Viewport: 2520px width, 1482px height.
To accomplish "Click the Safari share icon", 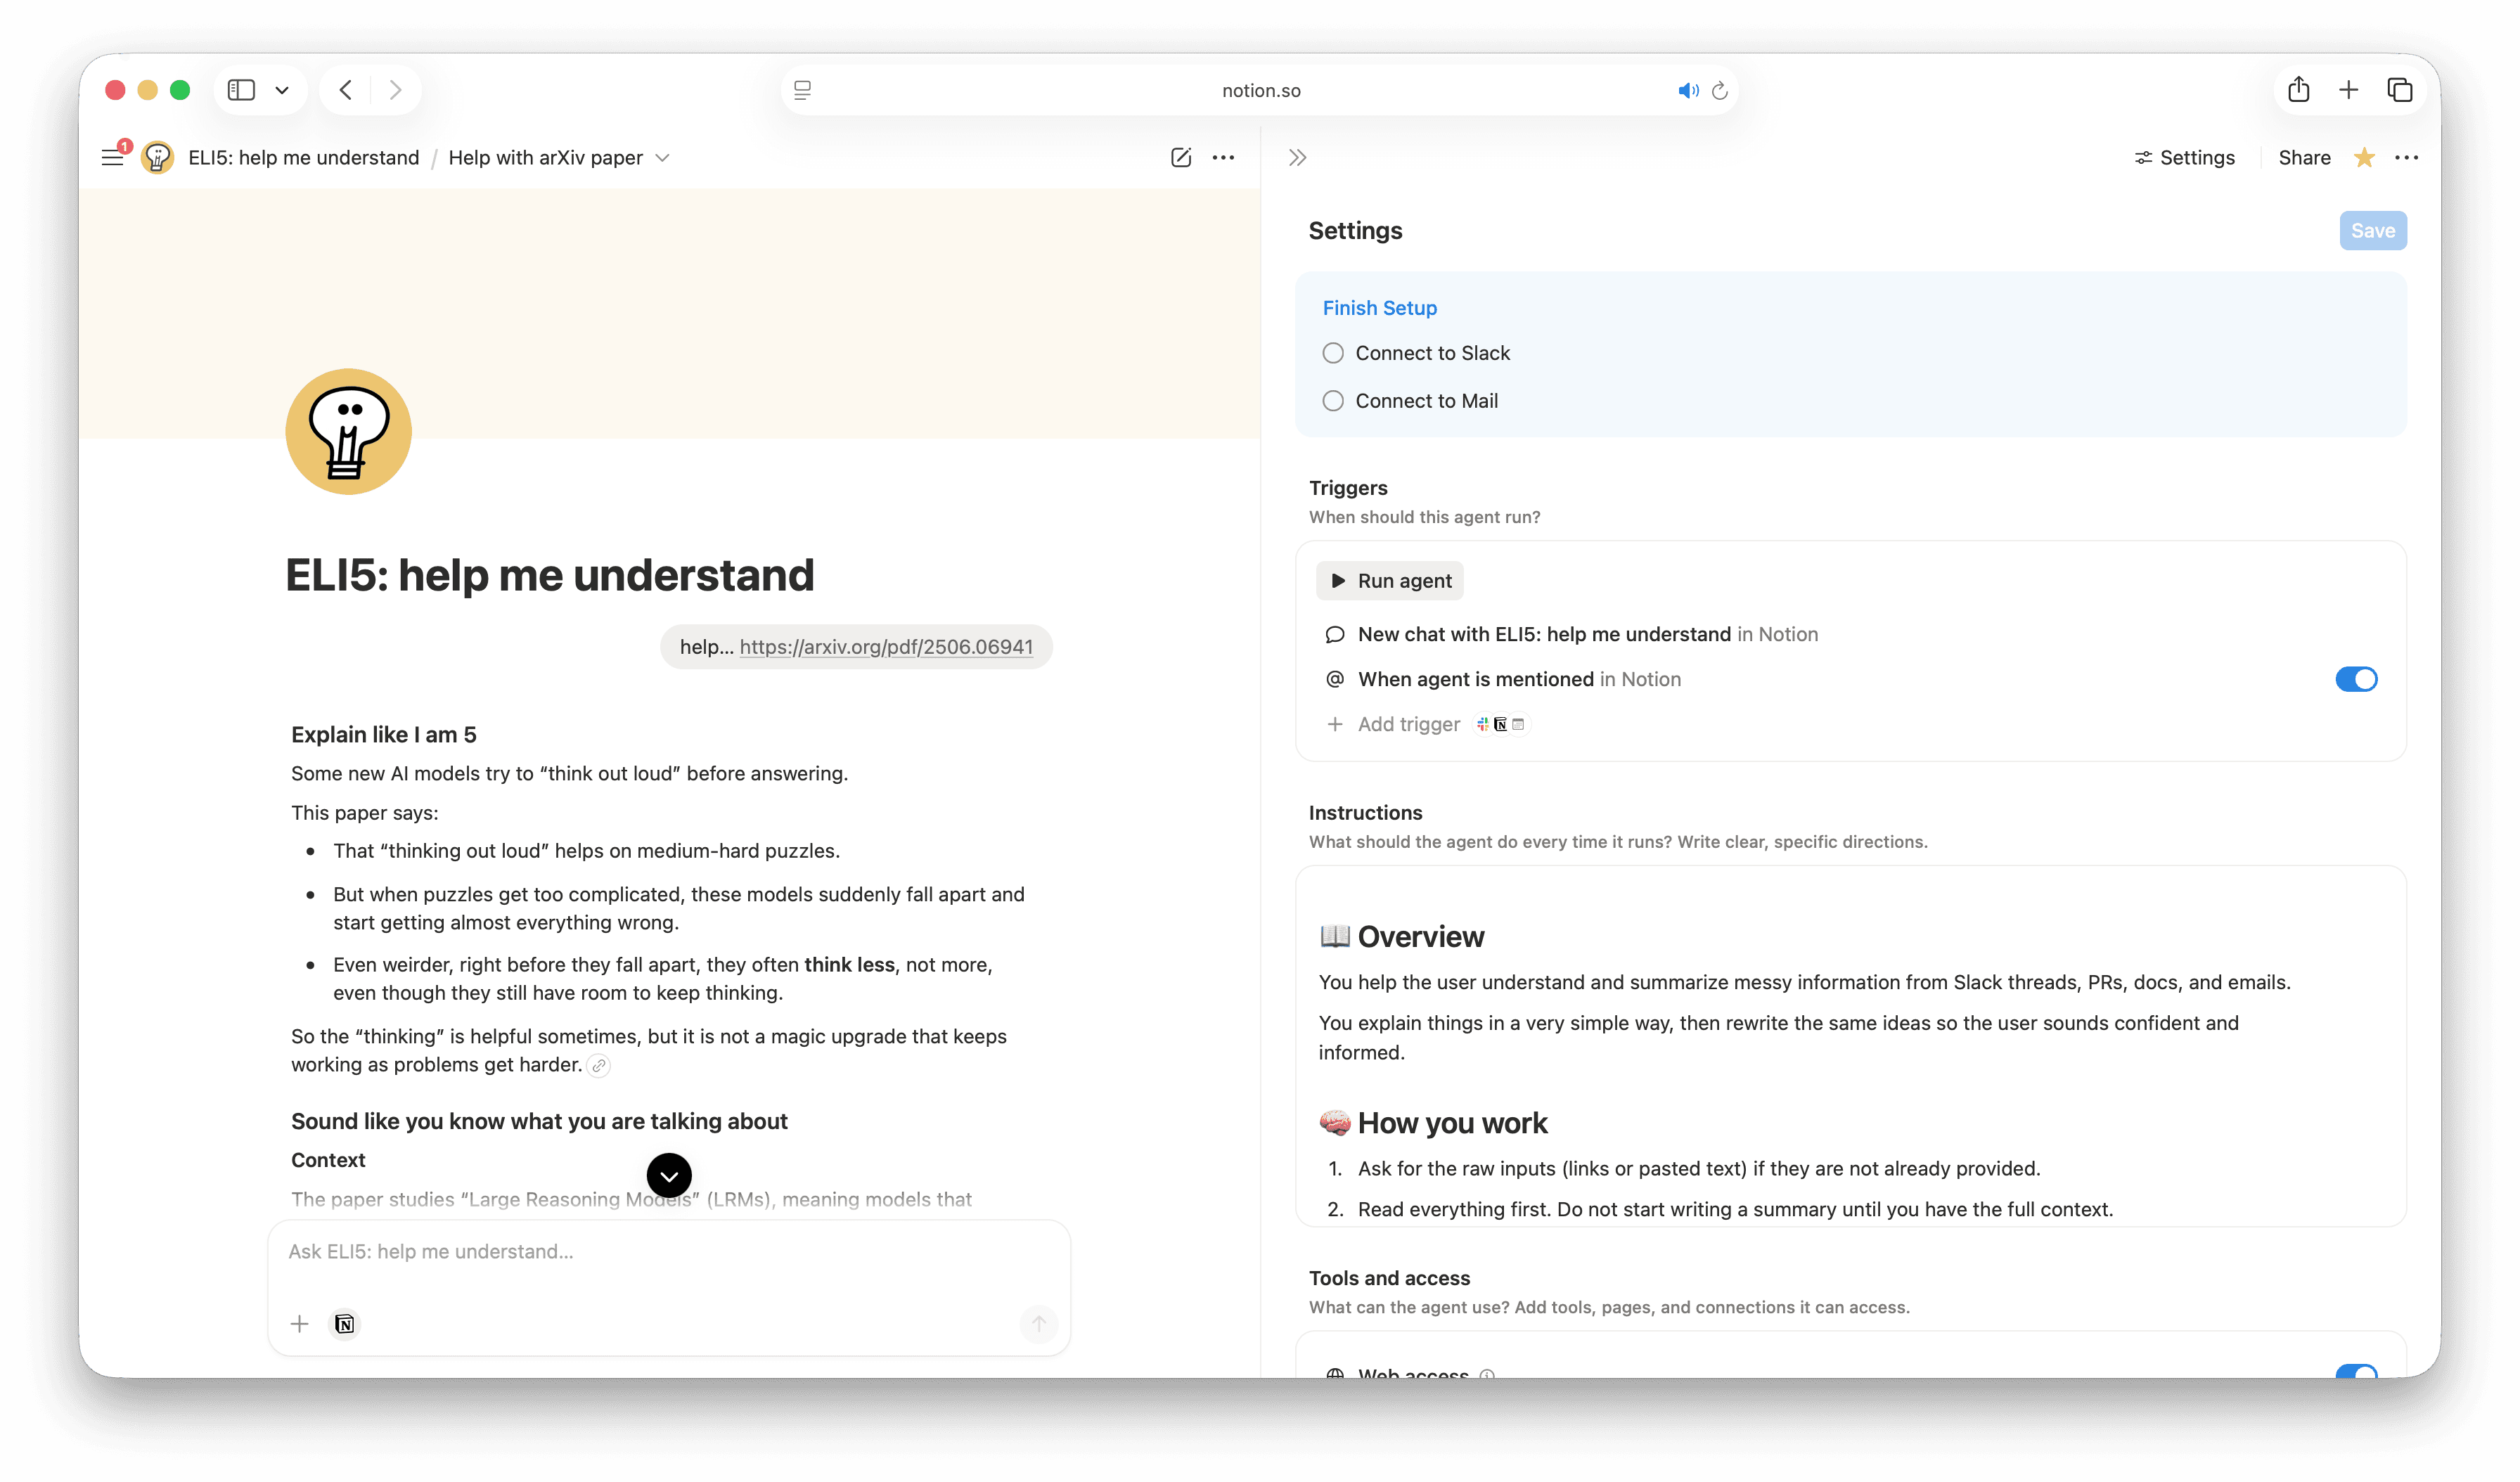I will [2298, 90].
